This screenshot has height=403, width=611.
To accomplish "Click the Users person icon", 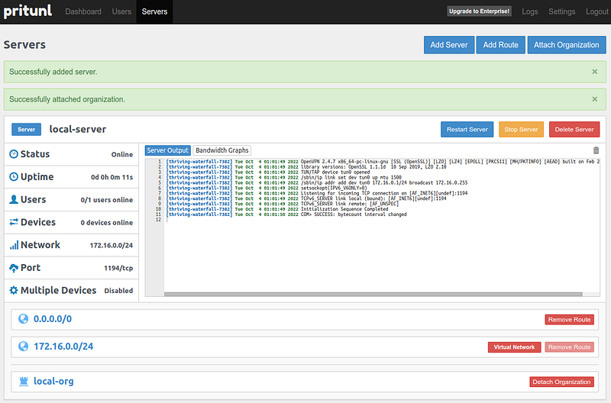I will click(14, 199).
